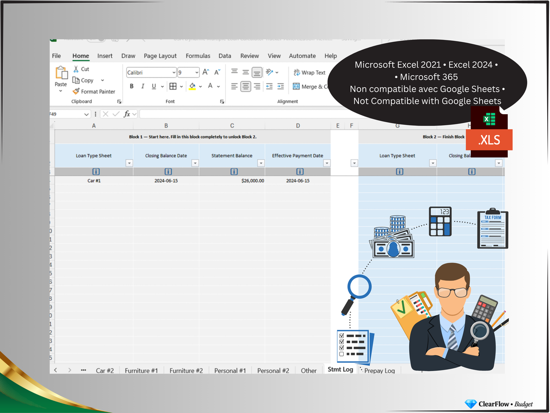Open the fill color dropdown arrow
550x413 pixels.
pos(200,86)
